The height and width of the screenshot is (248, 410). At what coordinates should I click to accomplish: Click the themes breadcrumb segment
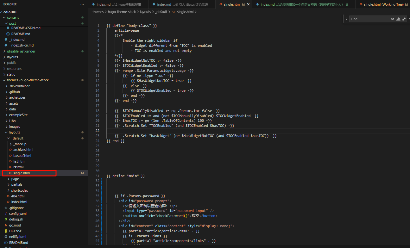pyautogui.click(x=98, y=12)
